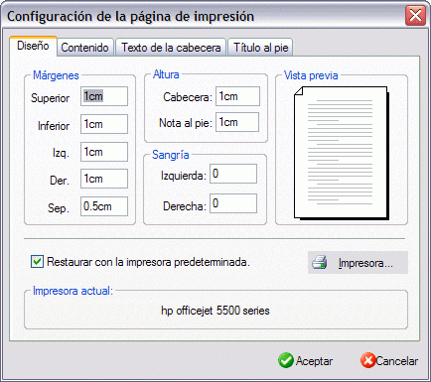Focus the Izq. margin field
431x382 pixels.
coord(104,152)
